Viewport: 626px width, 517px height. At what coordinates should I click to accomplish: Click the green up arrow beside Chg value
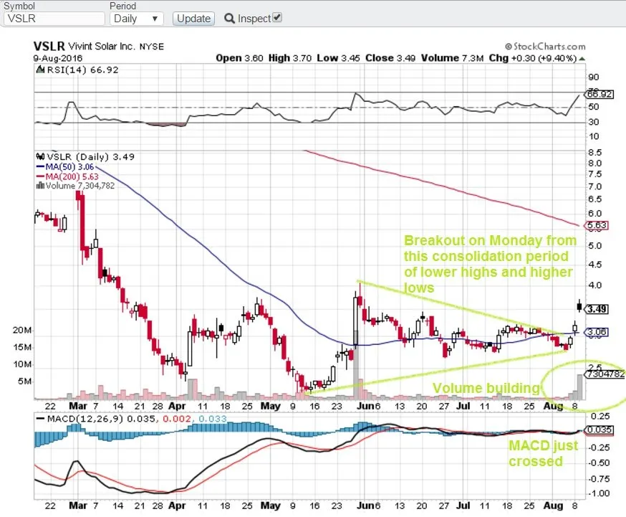582,59
